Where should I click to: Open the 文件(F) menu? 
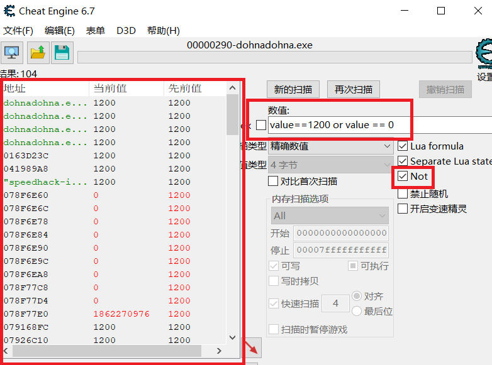coord(18,31)
